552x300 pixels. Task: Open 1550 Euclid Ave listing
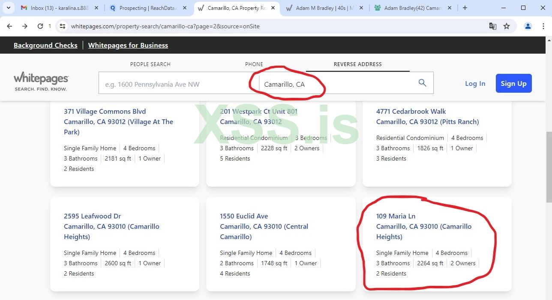pos(264,226)
